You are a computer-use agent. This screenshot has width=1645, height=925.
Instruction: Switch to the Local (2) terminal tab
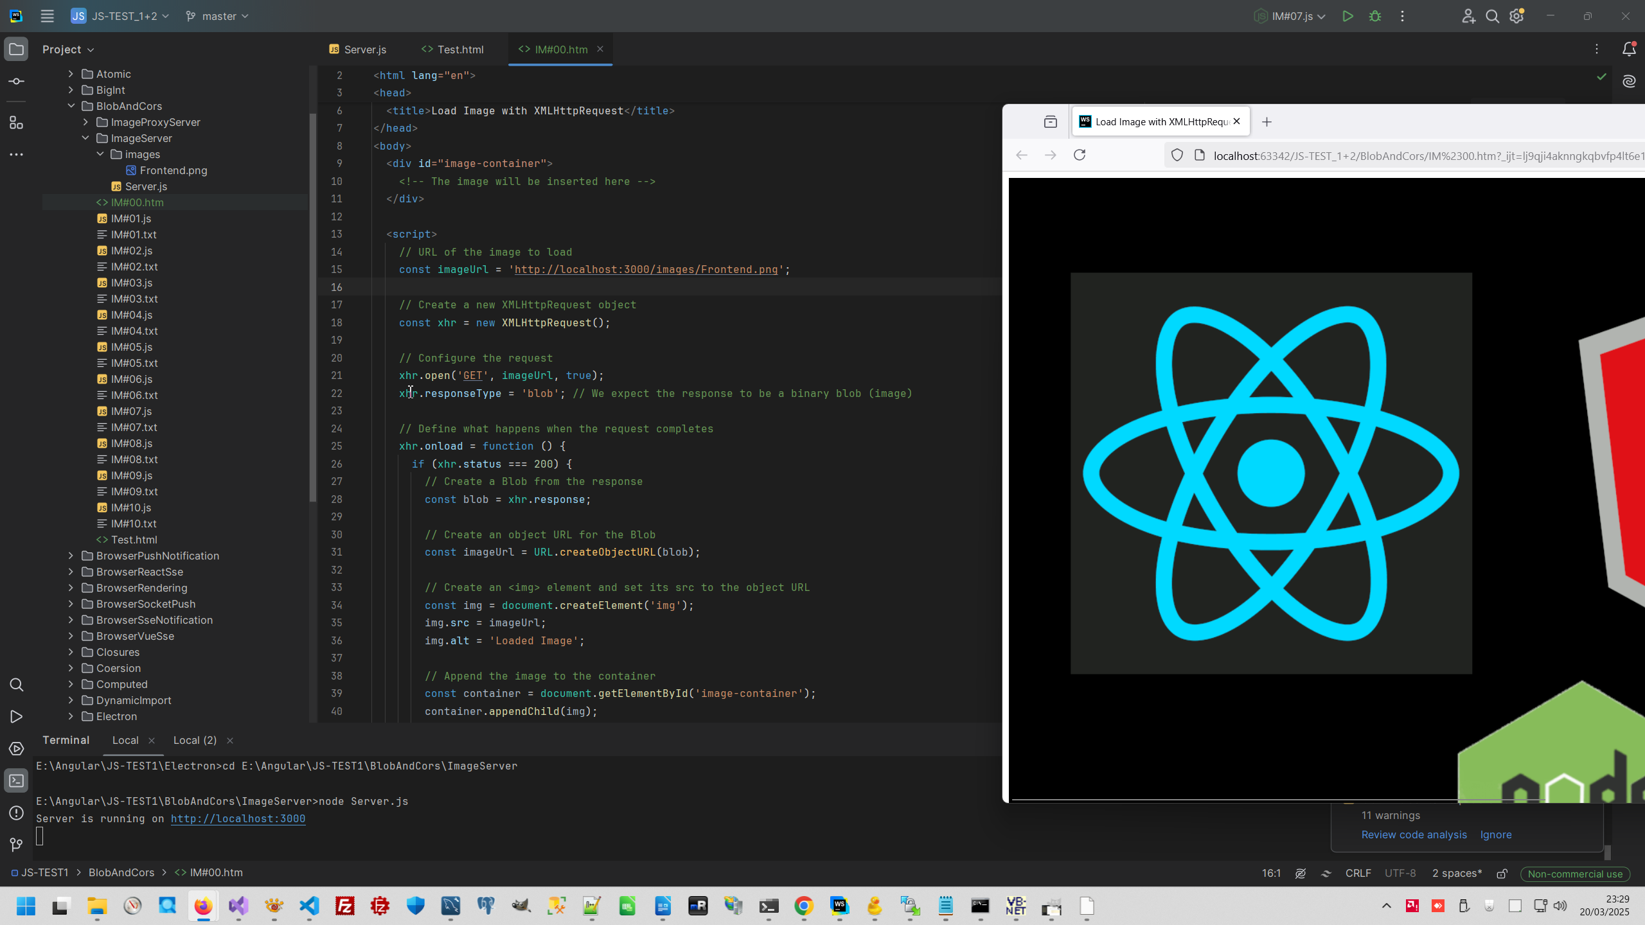(x=195, y=740)
